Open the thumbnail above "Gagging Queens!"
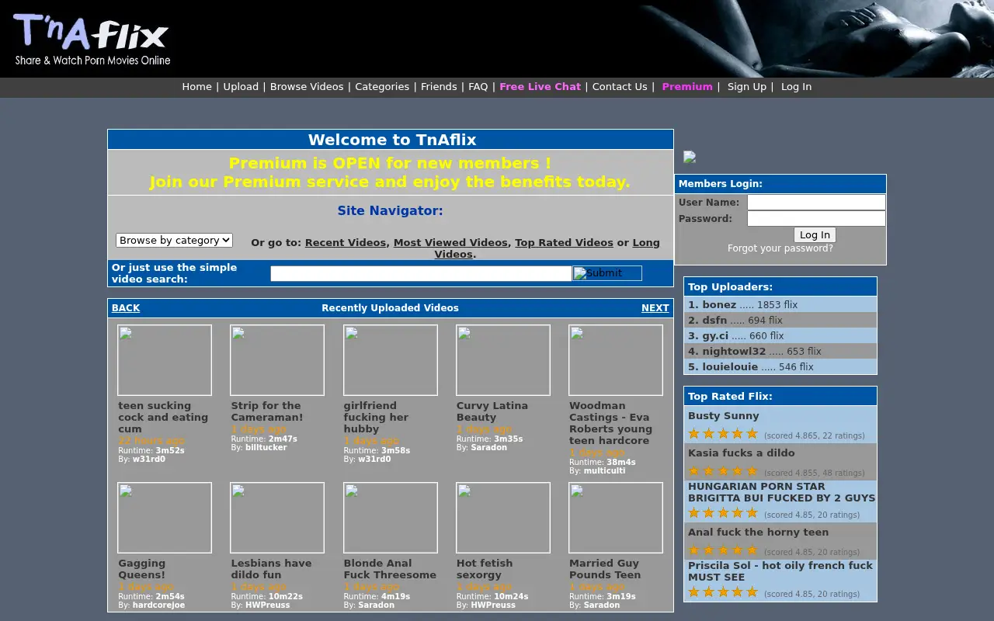This screenshot has width=994, height=621. (165, 518)
